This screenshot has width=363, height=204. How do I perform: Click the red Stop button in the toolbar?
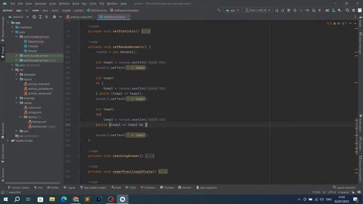point(320,10)
